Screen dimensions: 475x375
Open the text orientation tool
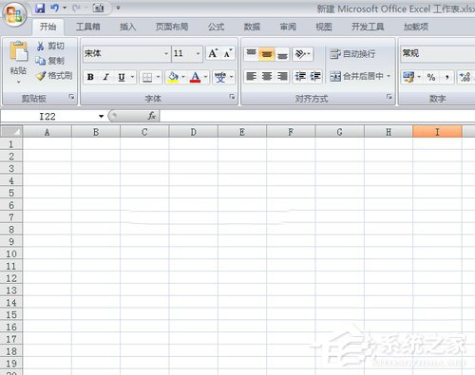point(303,54)
